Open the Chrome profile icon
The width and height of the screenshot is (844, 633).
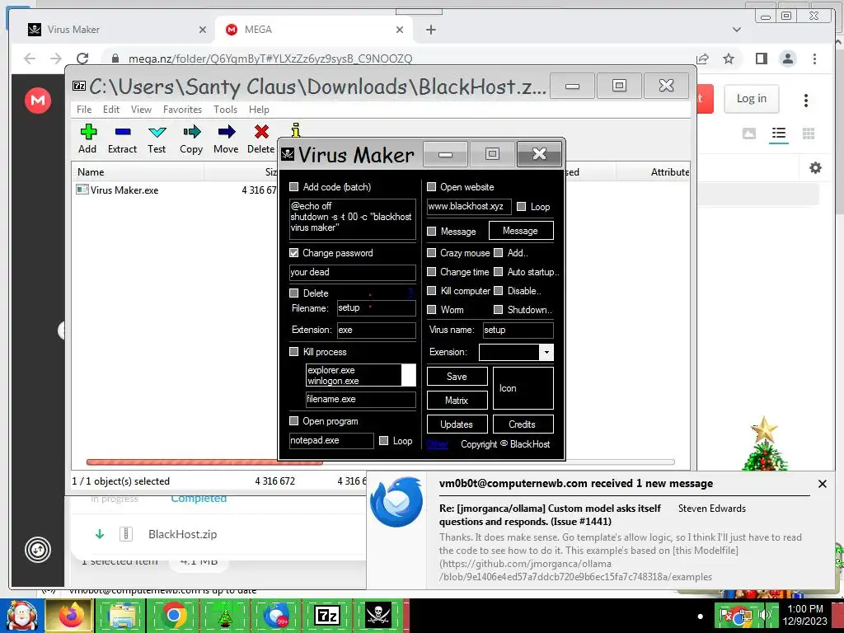(787, 59)
